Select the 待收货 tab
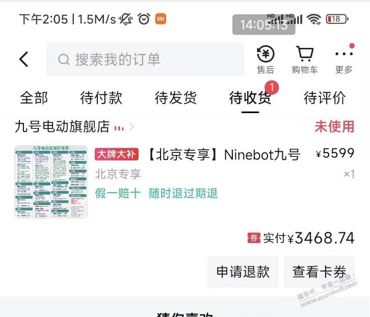This screenshot has width=370, height=317. tap(250, 98)
